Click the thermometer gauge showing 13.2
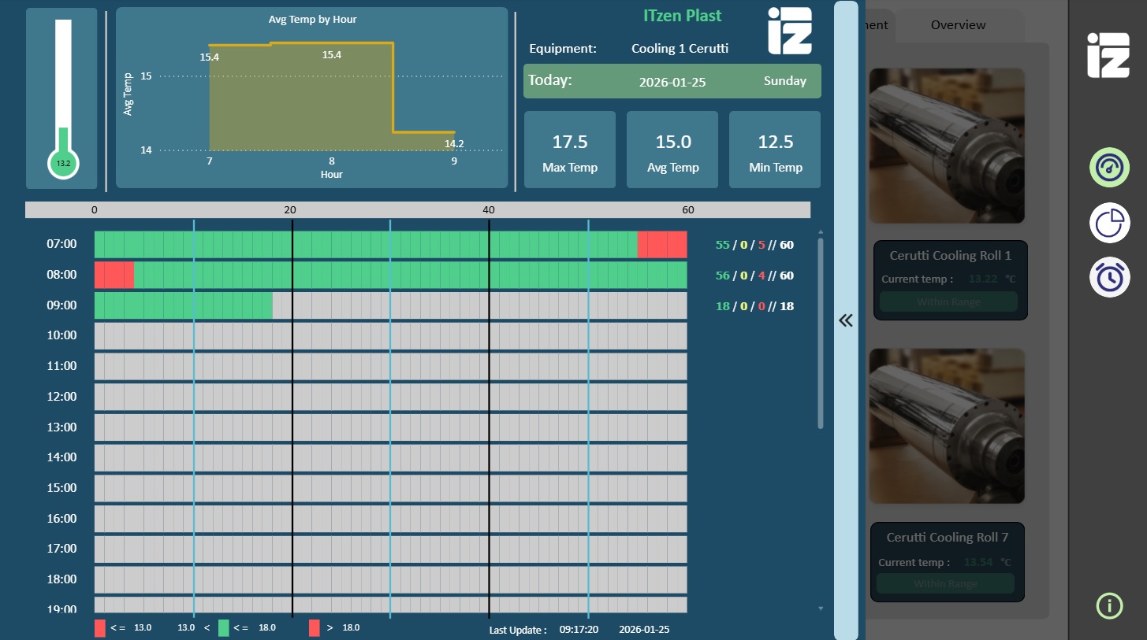This screenshot has width=1147, height=640. coord(62,99)
